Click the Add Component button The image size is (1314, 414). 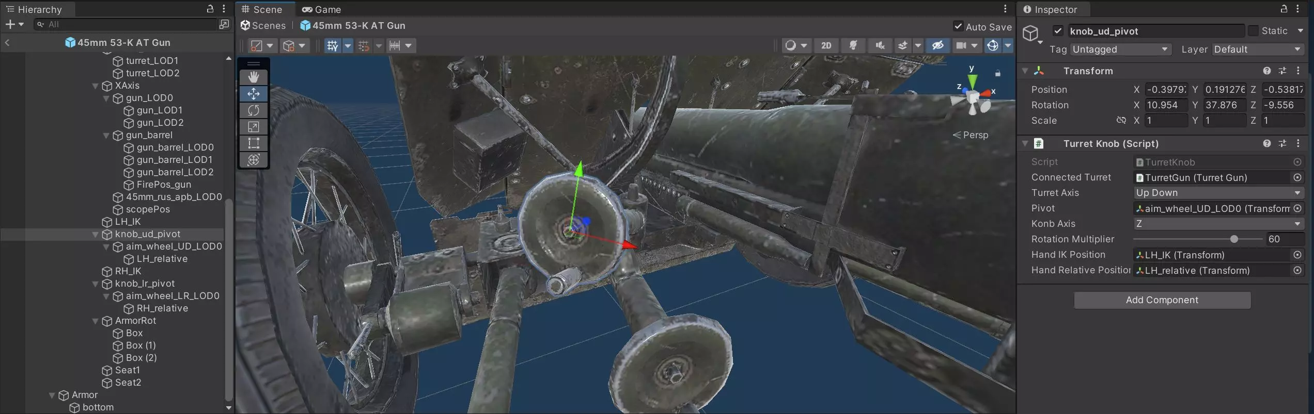[1162, 300]
